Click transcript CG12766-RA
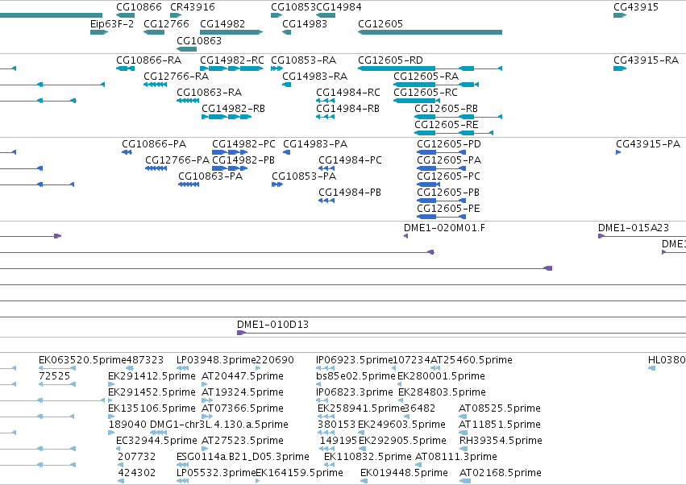686x485 pixels. tap(177, 76)
